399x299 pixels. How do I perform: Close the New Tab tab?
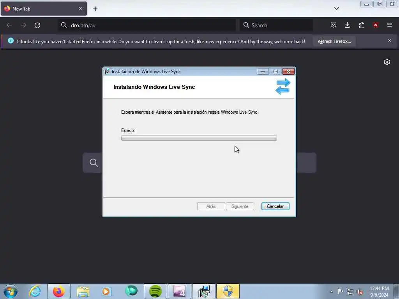80,9
